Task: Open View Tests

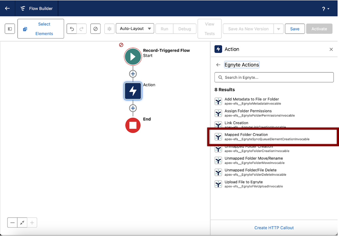Action: coord(210,29)
